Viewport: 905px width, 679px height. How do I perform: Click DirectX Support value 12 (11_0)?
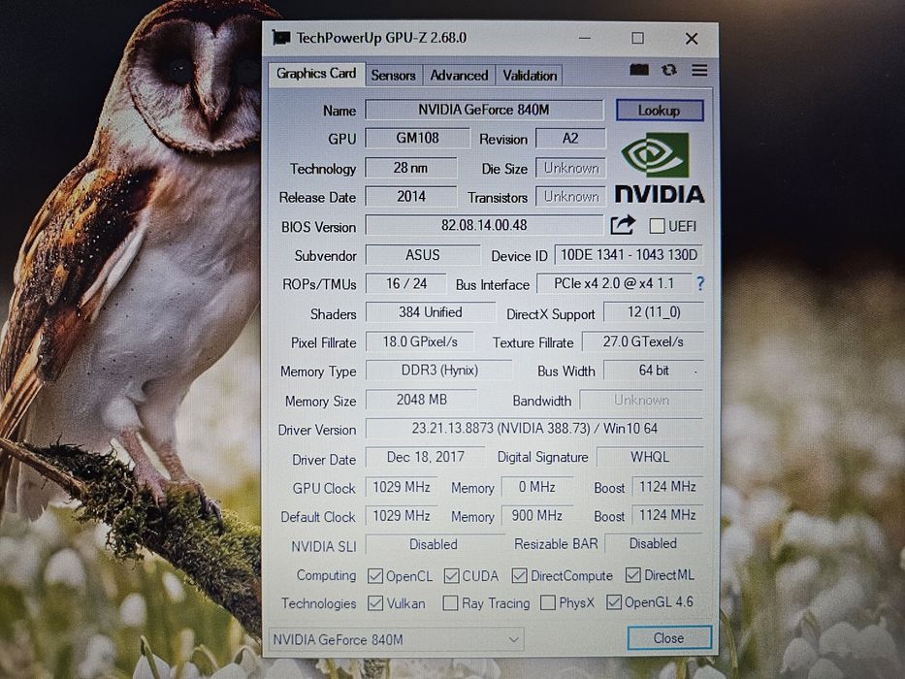point(654,312)
